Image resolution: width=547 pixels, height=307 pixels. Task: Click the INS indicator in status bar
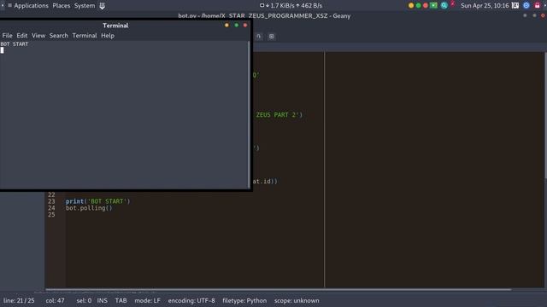[103, 301]
